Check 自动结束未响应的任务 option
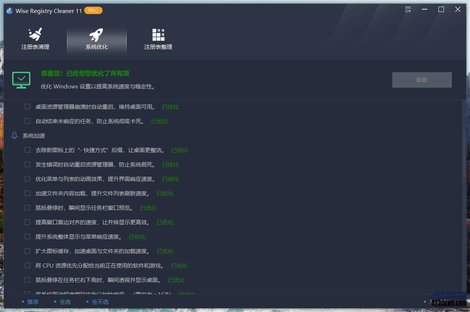 [x=27, y=121]
